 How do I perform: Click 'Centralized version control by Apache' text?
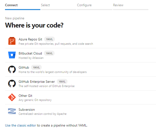coord(43,114)
